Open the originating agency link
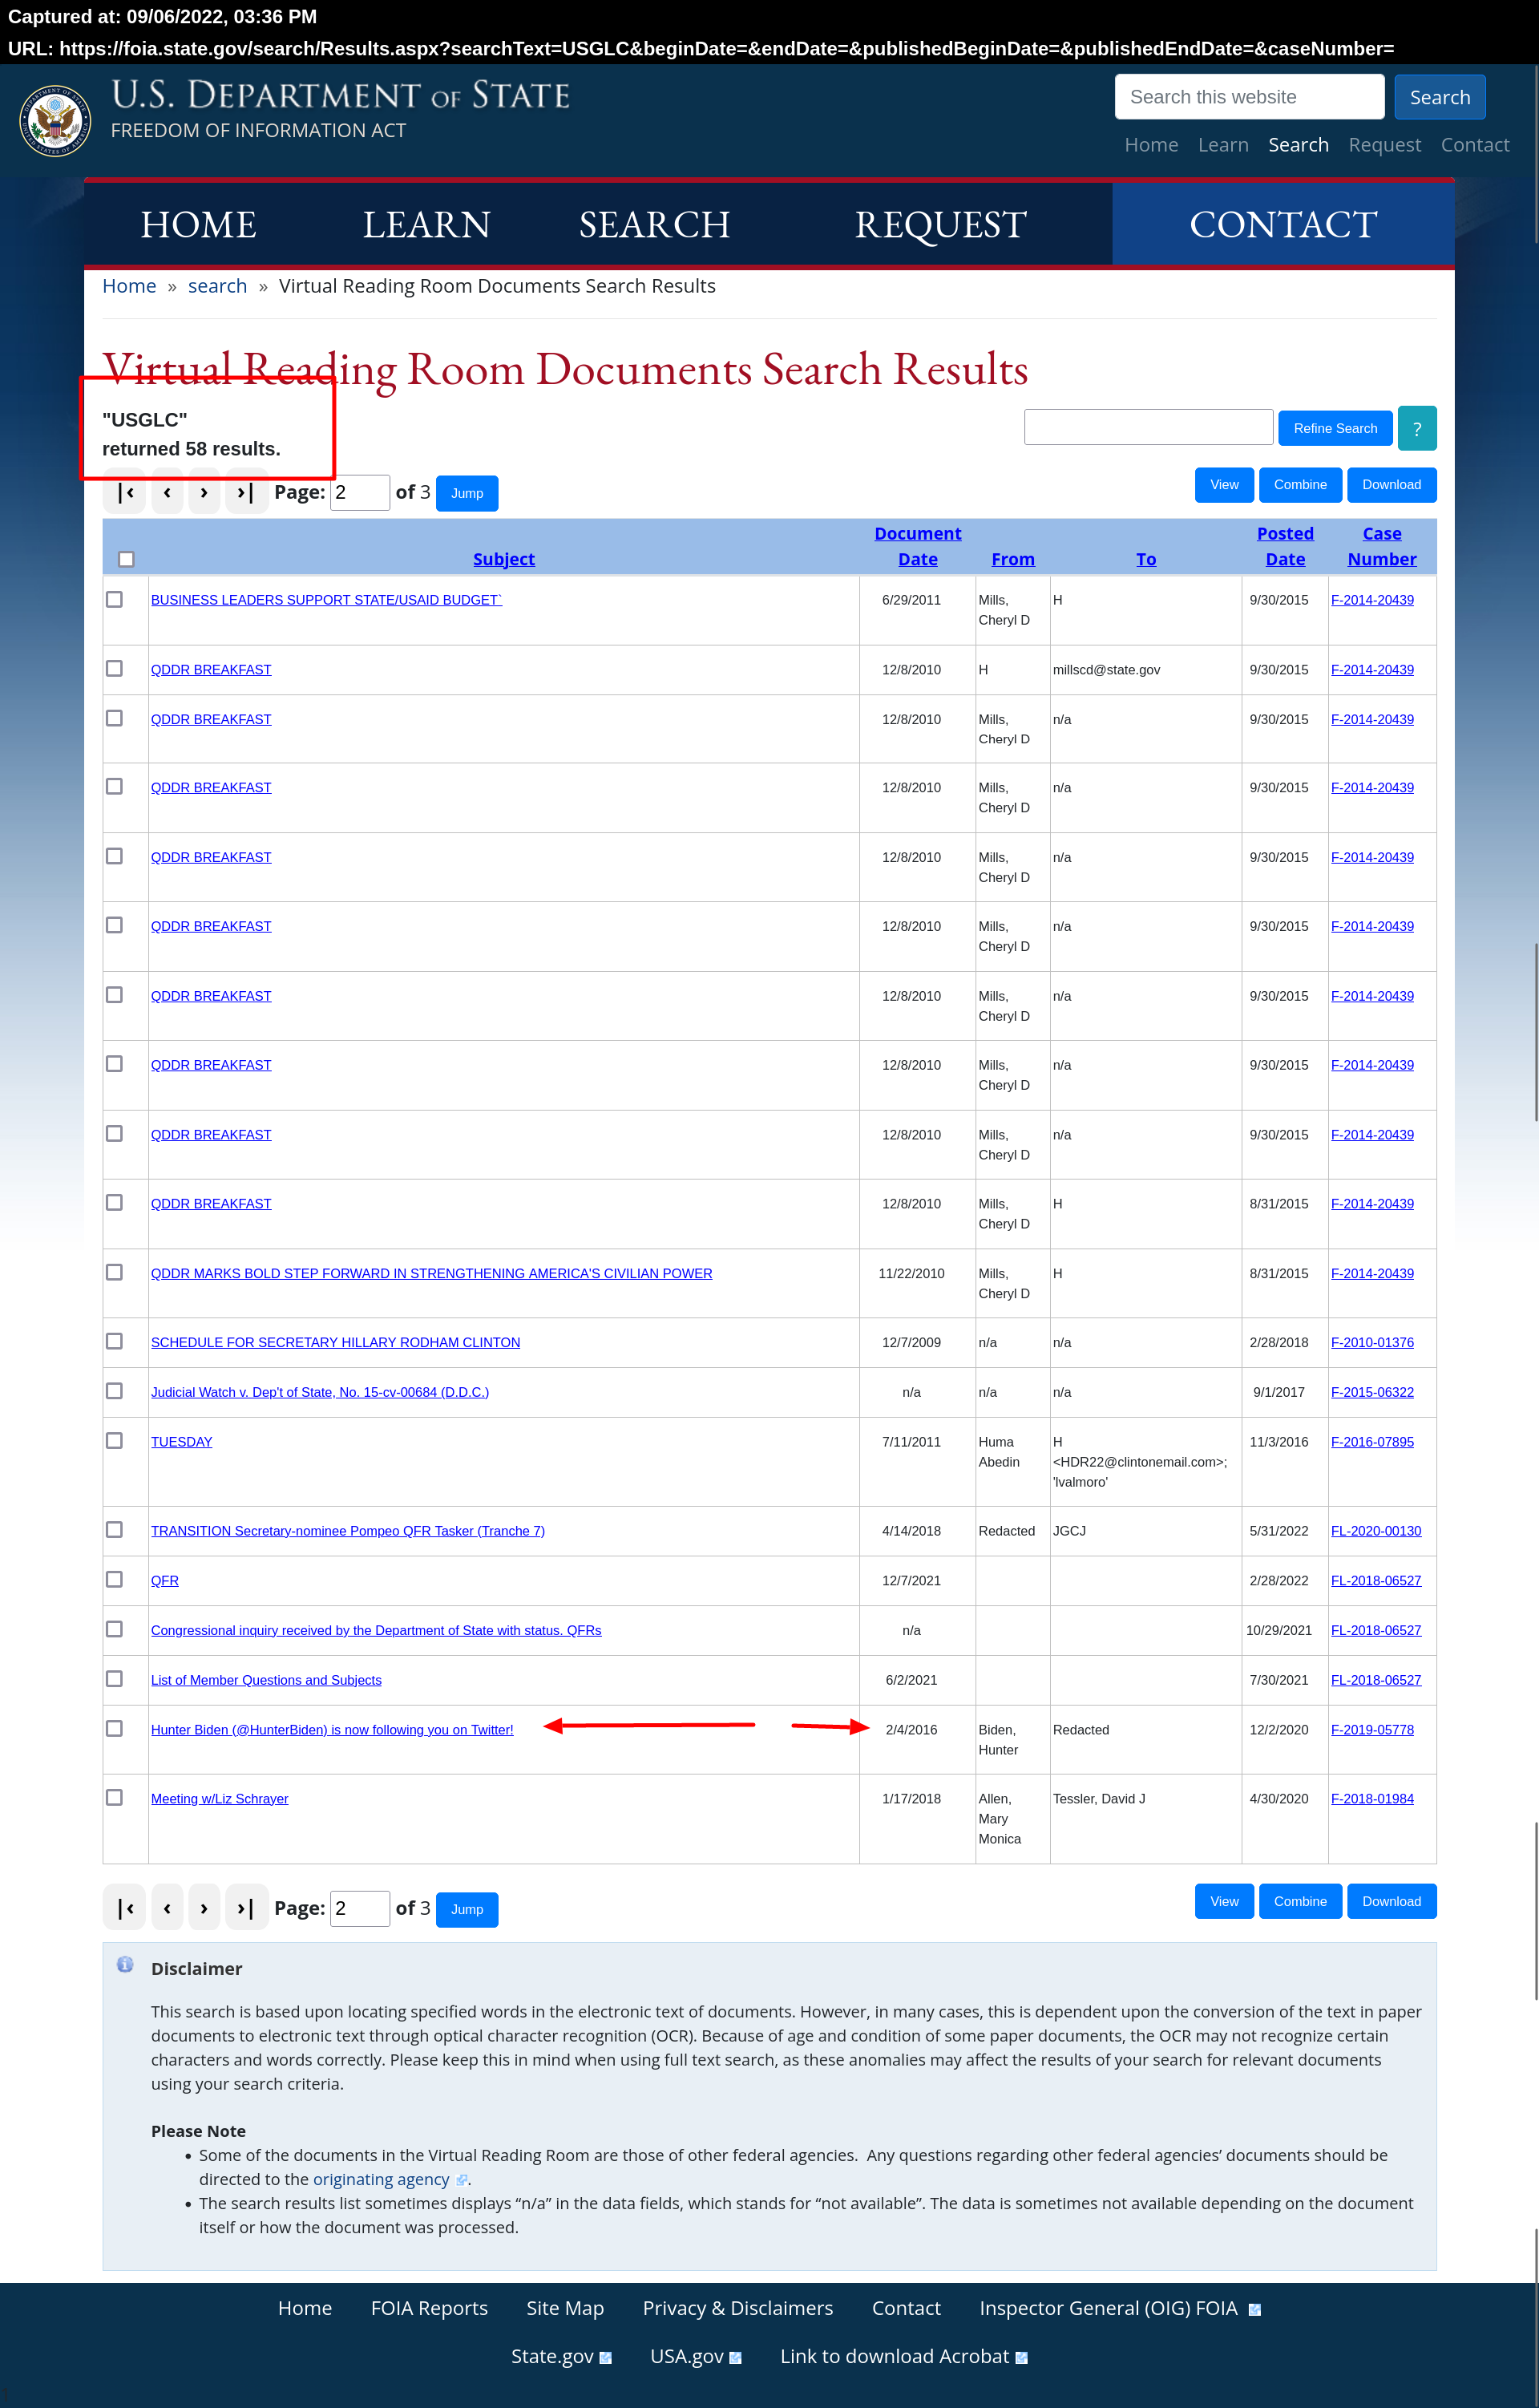This screenshot has height=2408, width=1539. [x=381, y=2179]
